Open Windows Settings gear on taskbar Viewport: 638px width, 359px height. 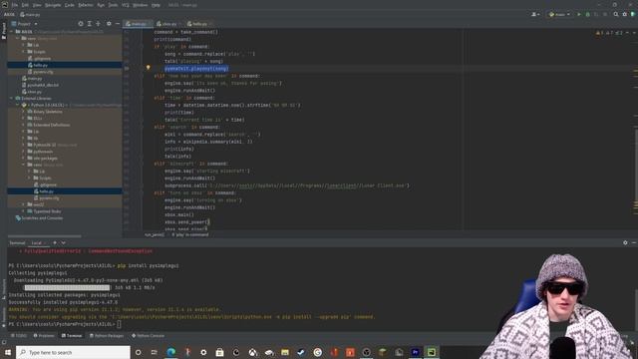pyautogui.click(x=203, y=352)
